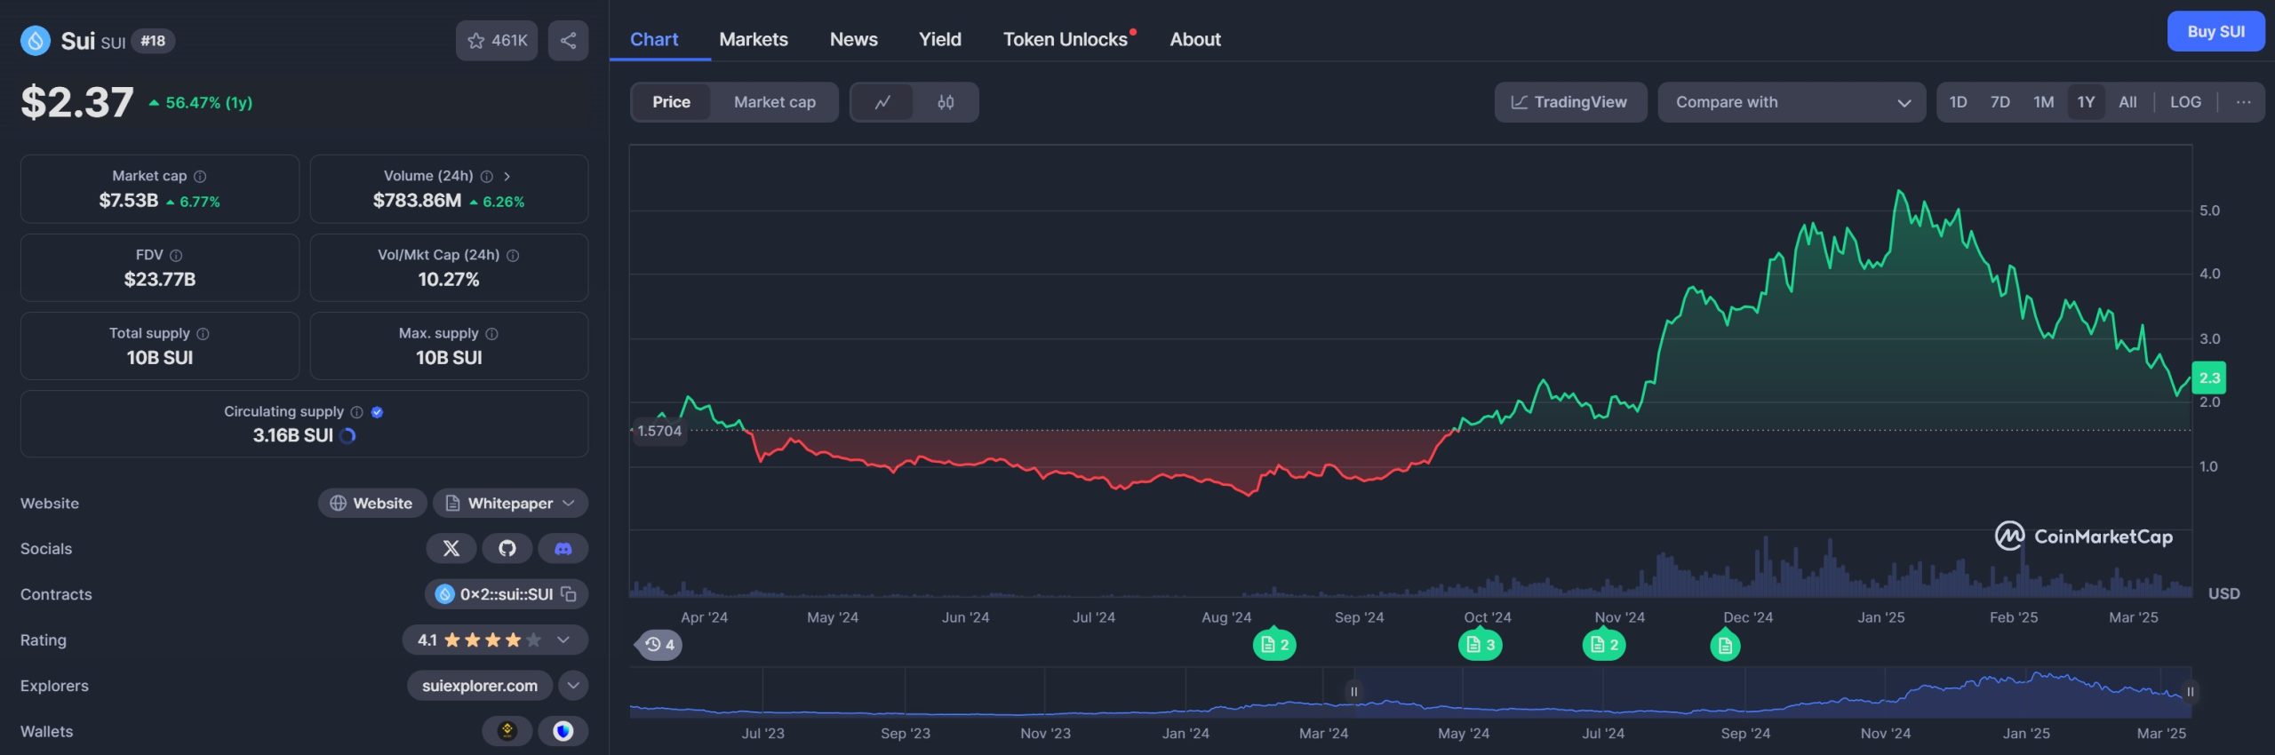This screenshot has width=2275, height=755.
Task: Visit the Sui Website link
Action: [x=372, y=504]
